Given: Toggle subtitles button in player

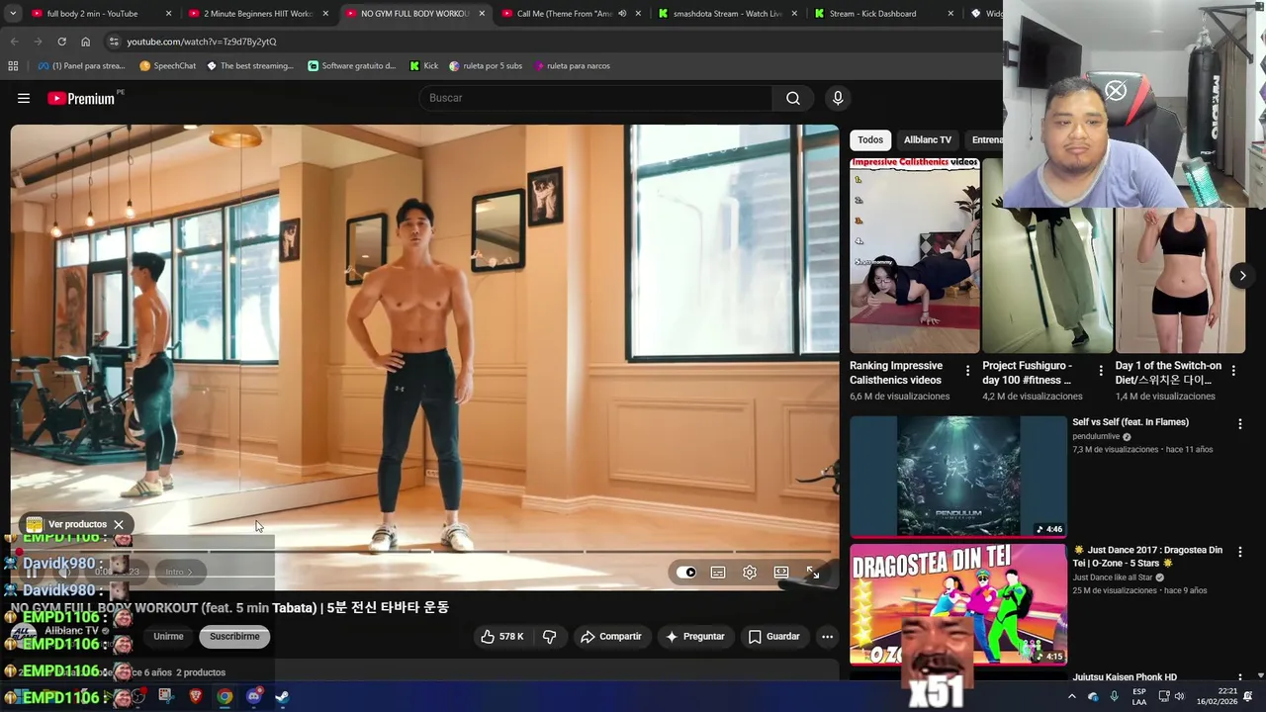Looking at the screenshot, I should [718, 572].
